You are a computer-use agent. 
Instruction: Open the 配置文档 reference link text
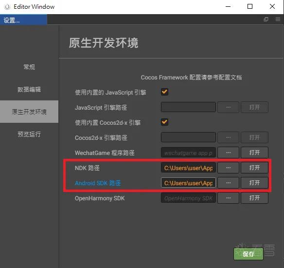230,77
